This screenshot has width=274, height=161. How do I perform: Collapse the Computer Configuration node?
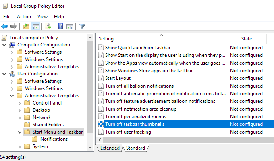(4, 45)
